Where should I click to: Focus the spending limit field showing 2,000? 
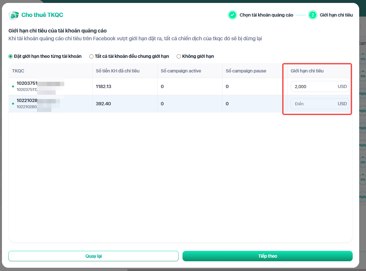(x=313, y=87)
